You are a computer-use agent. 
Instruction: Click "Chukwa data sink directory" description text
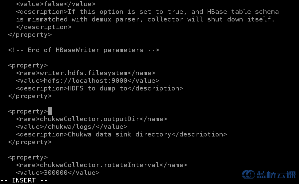[x=119, y=134]
